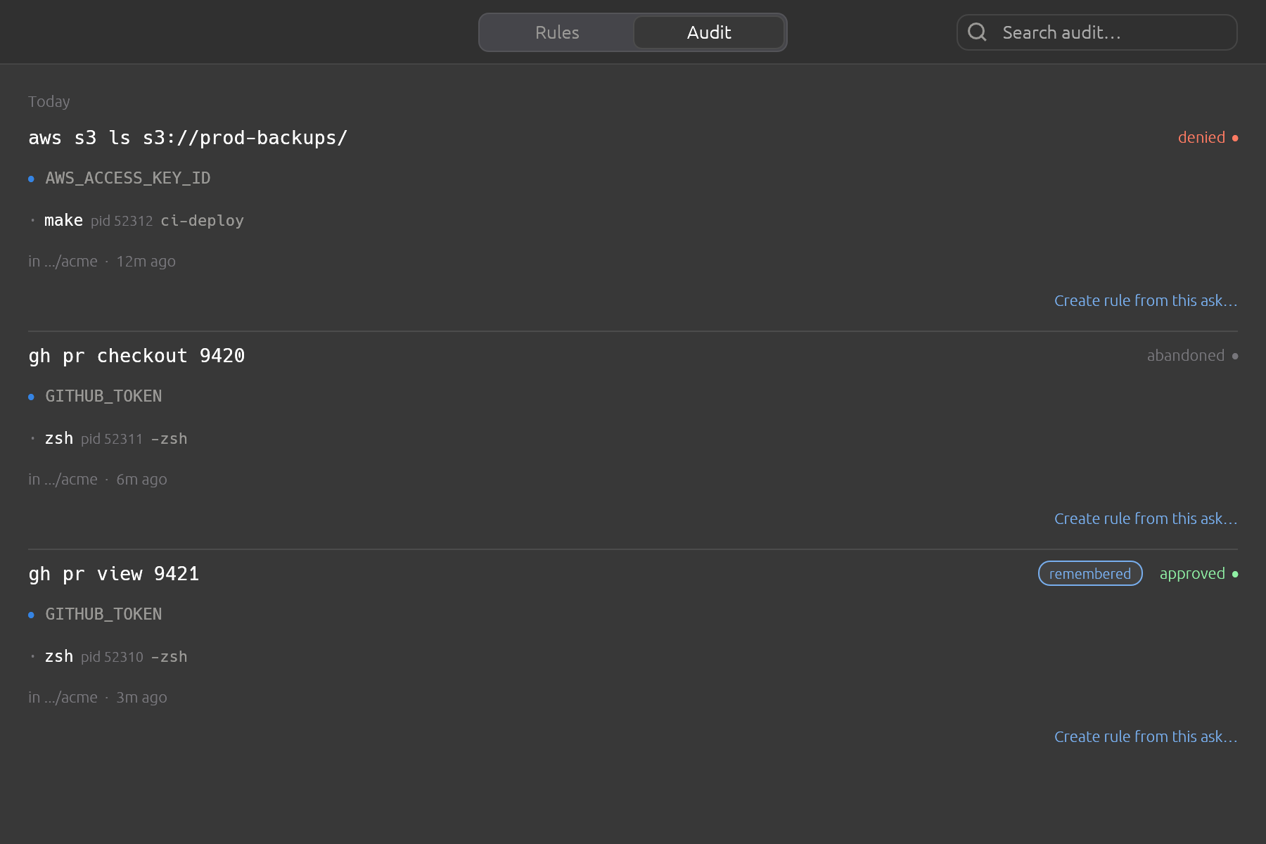Create rule from gh pr checkout ask
The height and width of the screenshot is (844, 1266).
[1146, 518]
